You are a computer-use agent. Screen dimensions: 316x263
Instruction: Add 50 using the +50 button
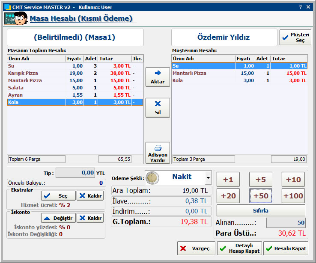tap(261, 196)
